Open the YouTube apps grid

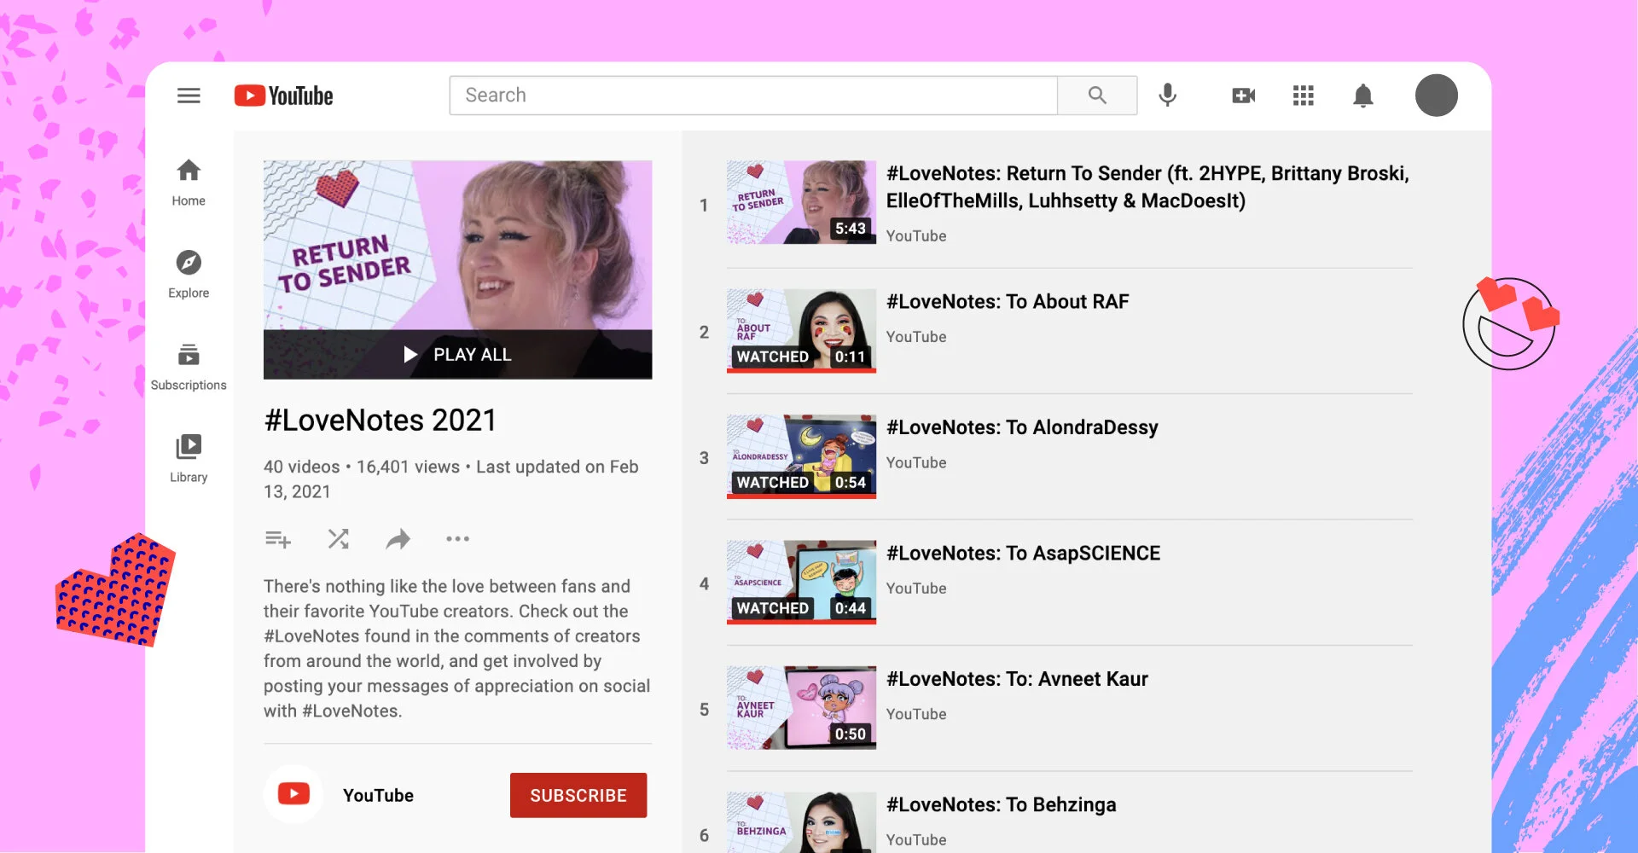pyautogui.click(x=1303, y=96)
